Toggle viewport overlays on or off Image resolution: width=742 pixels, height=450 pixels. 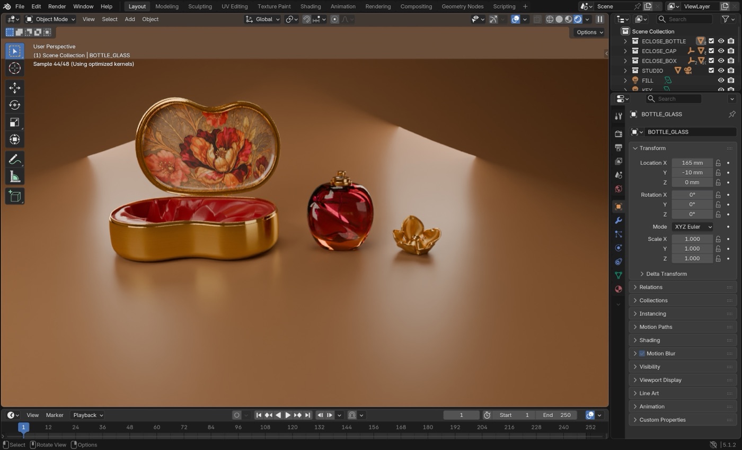click(x=515, y=19)
